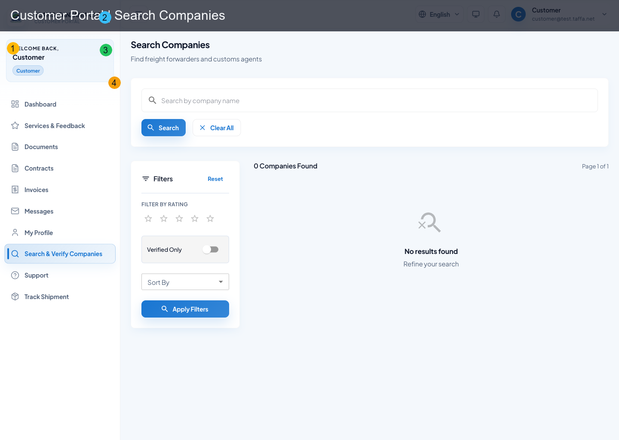
Task: Select the fourth rating star
Action: click(195, 219)
